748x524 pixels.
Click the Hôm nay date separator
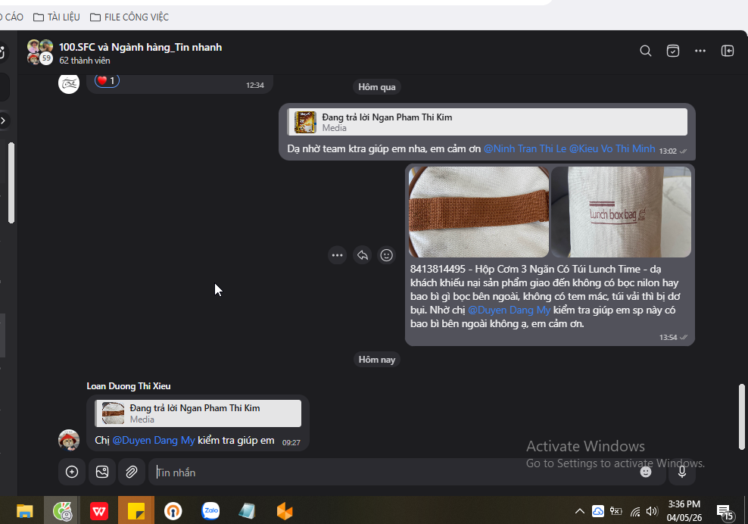click(x=377, y=360)
